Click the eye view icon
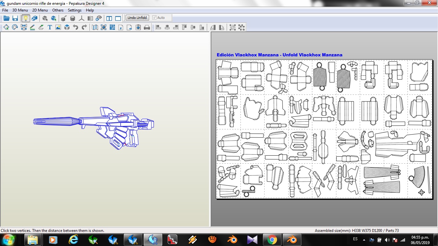The height and width of the screenshot is (246, 438). (x=99, y=18)
